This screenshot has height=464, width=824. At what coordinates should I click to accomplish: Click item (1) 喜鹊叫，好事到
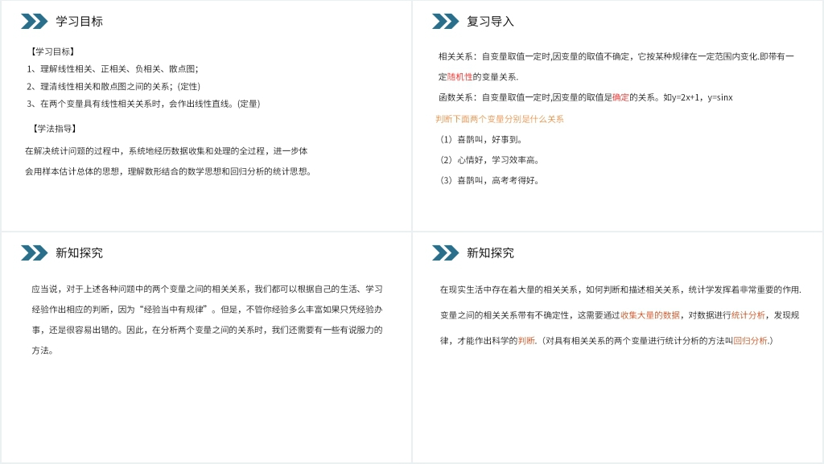pos(481,140)
